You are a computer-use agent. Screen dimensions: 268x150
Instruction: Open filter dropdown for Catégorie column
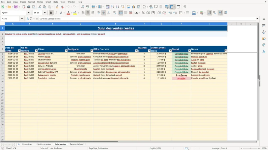(x=92, y=51)
